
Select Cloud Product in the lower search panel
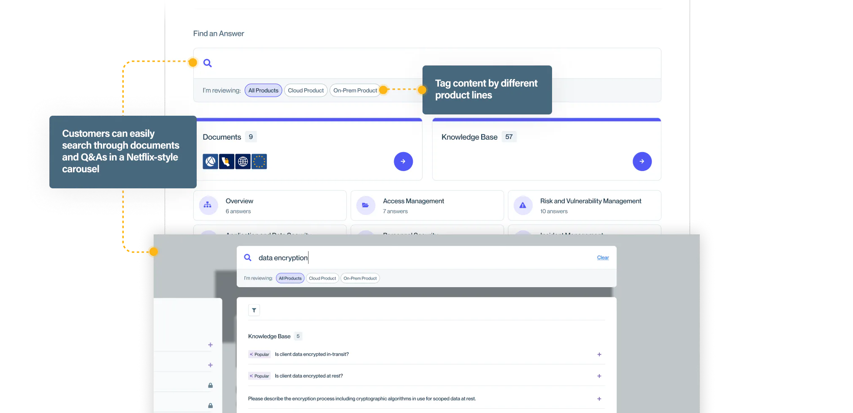click(x=322, y=278)
